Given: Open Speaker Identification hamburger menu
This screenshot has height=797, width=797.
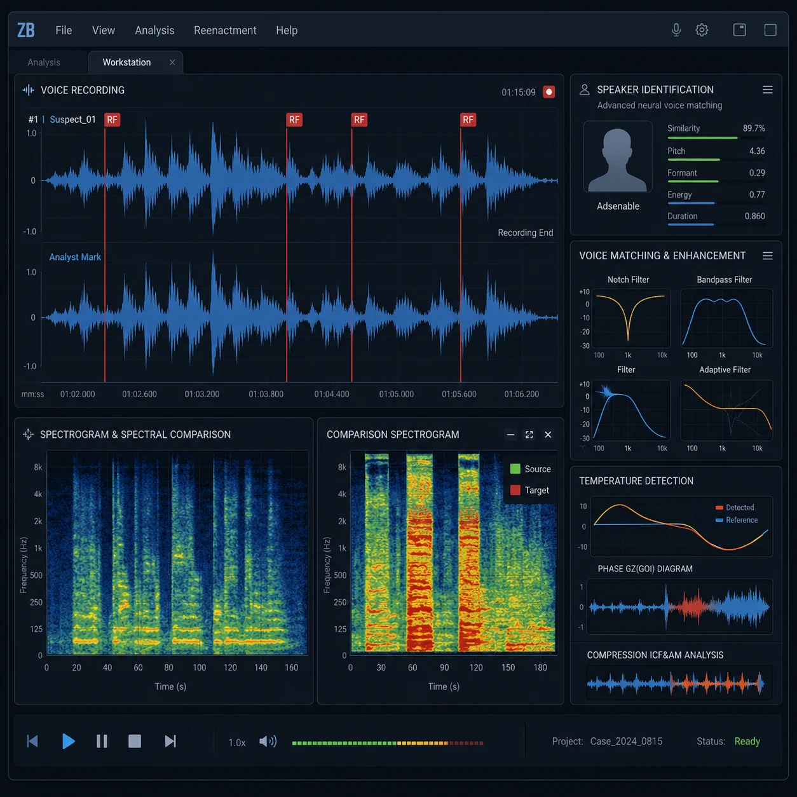Looking at the screenshot, I should pos(768,90).
